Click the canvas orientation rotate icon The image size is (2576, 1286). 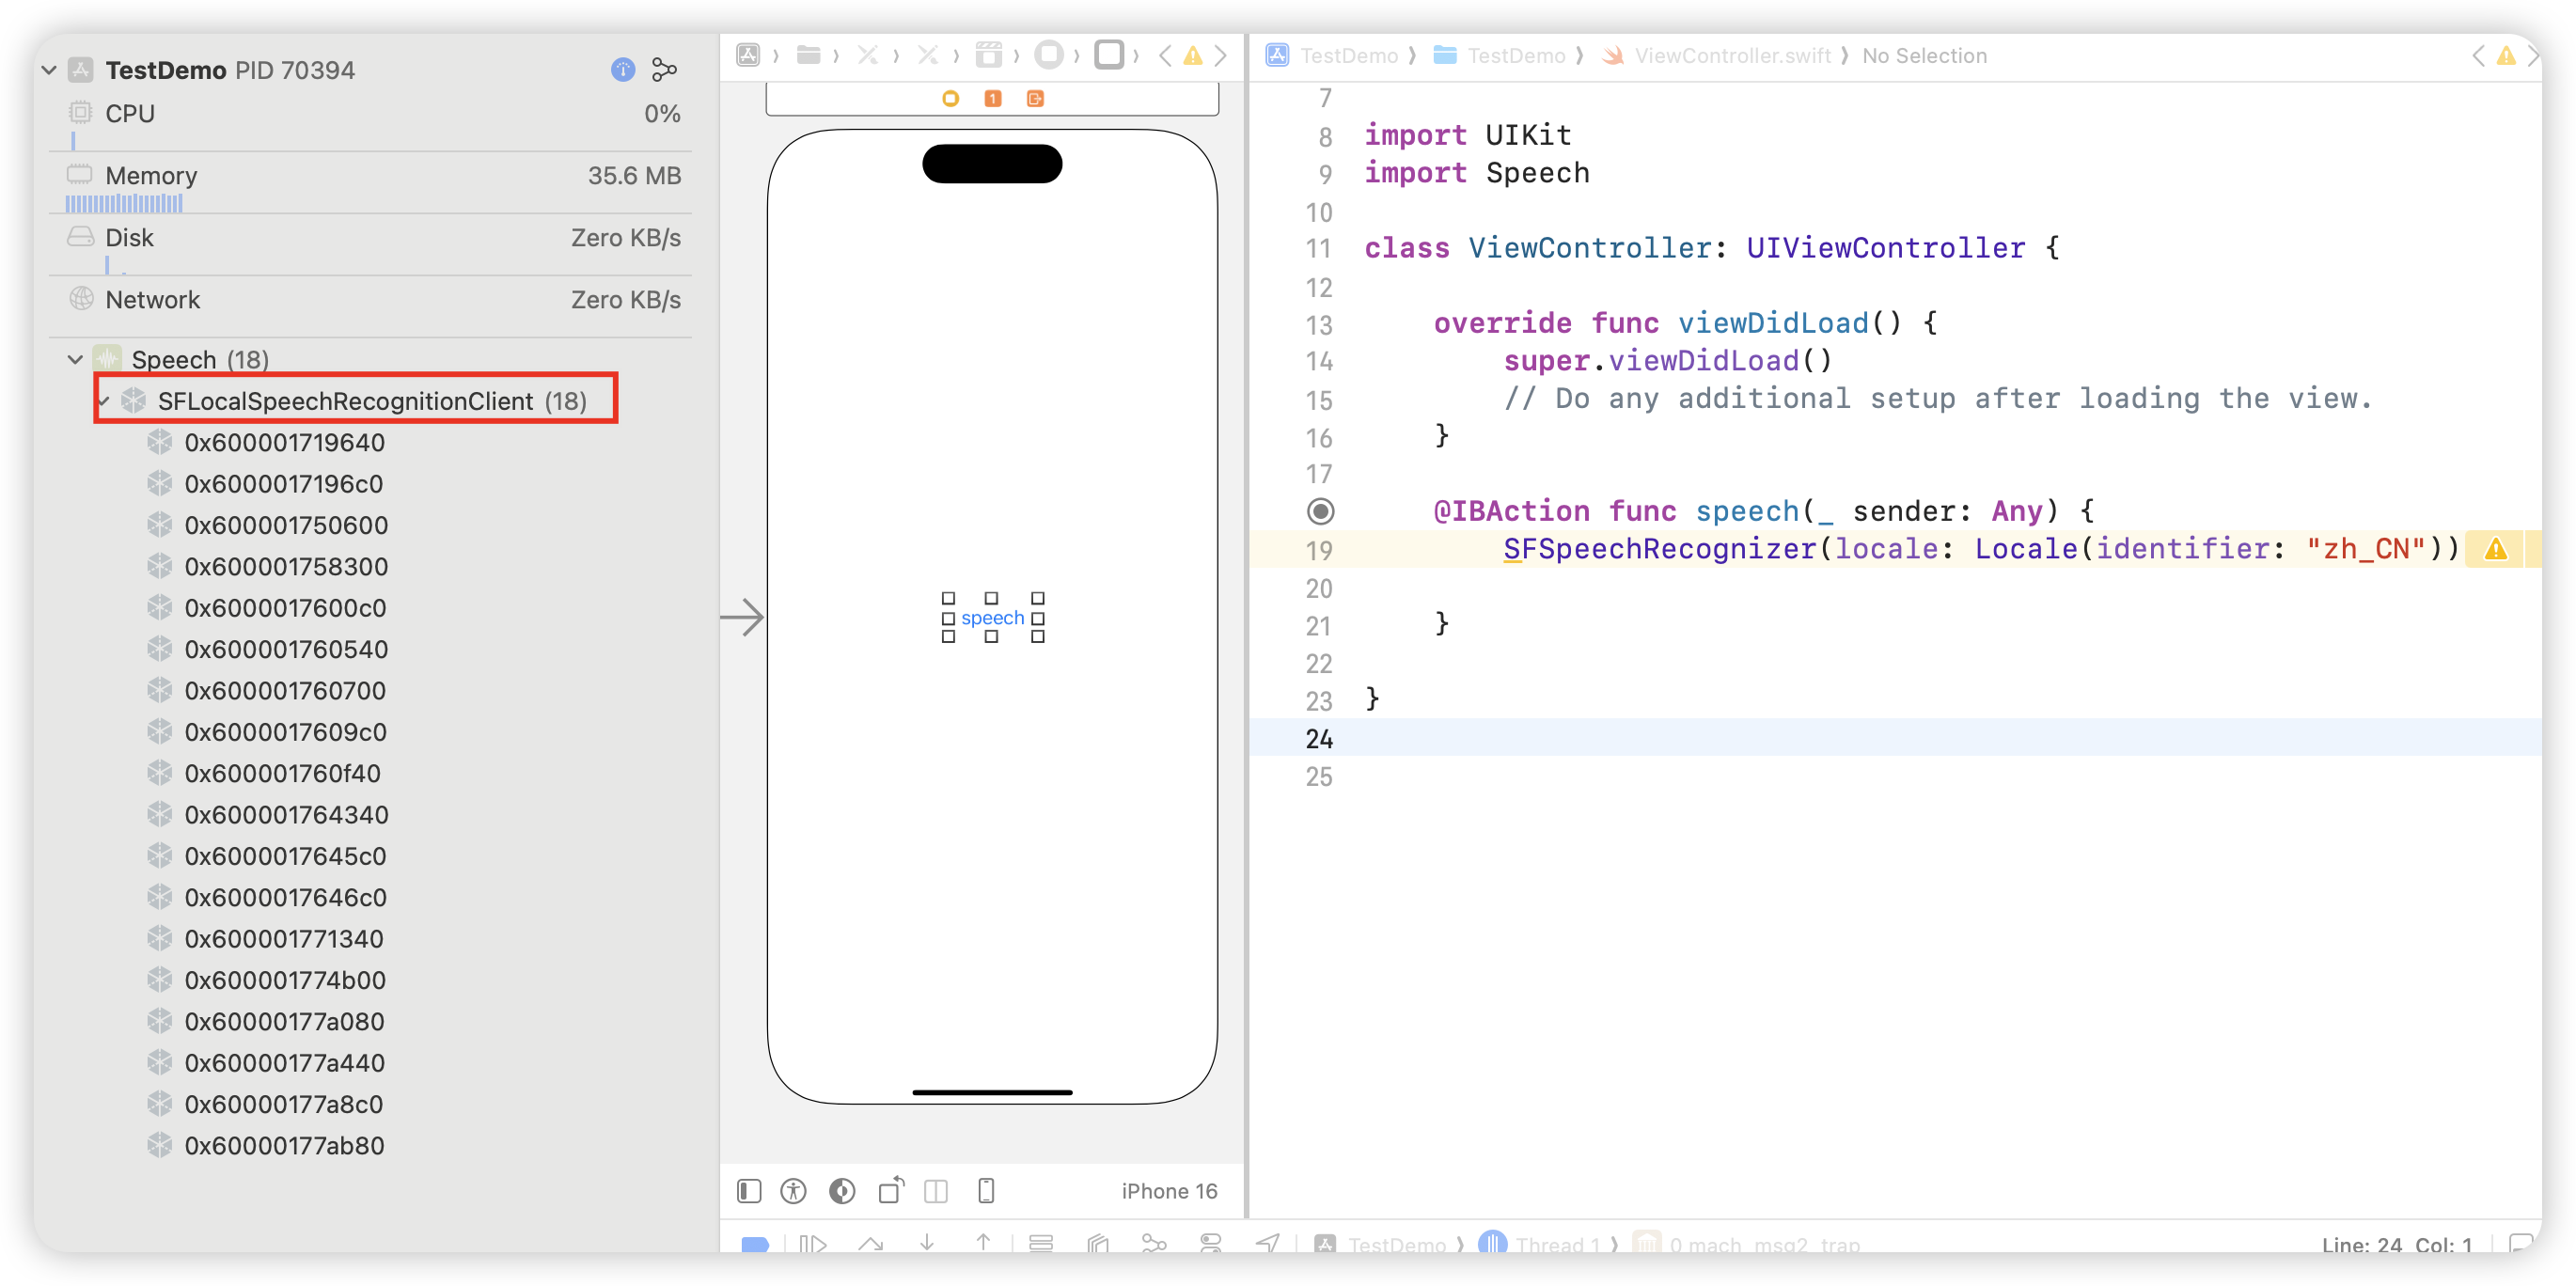point(890,1190)
